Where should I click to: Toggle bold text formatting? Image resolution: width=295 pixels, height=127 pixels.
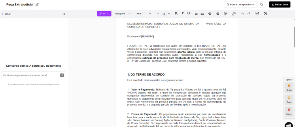coord(176,14)
